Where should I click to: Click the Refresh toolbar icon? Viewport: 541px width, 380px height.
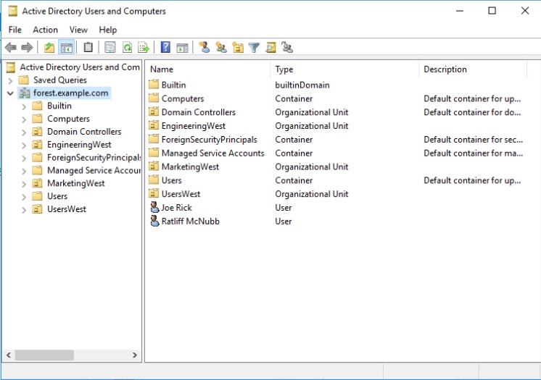point(127,48)
